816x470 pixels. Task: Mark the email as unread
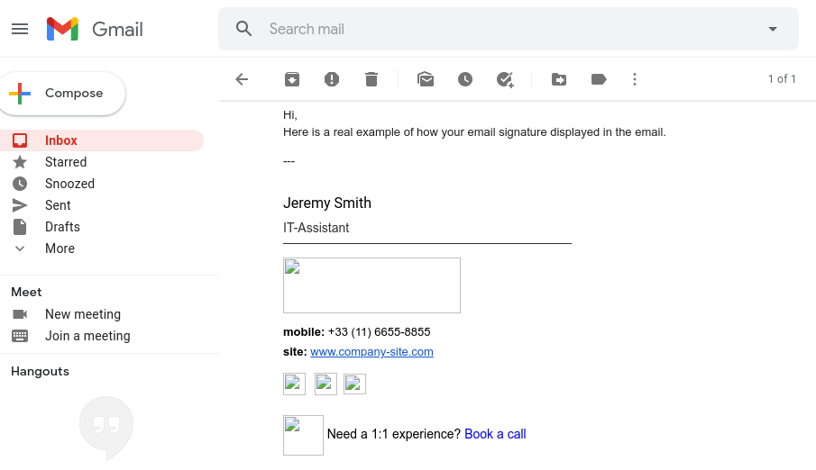[x=426, y=79]
